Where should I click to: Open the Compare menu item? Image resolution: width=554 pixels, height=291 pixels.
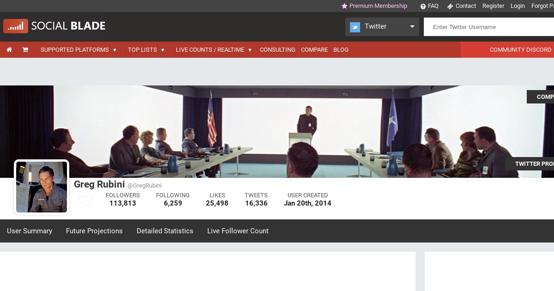[314, 50]
